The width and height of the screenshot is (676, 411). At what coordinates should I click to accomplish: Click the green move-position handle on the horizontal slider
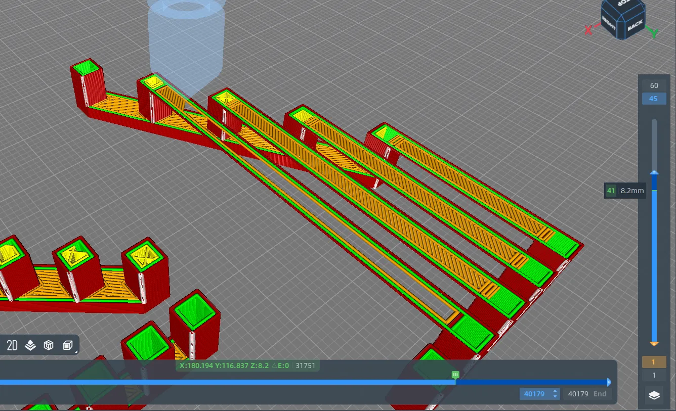coord(455,375)
